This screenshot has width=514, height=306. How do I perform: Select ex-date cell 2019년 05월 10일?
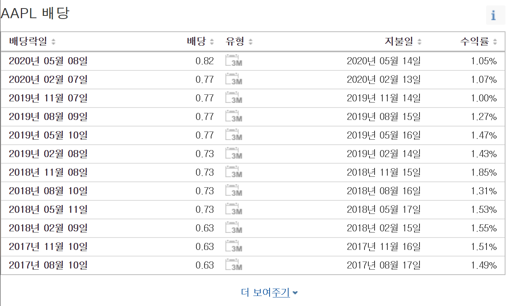tap(48, 135)
